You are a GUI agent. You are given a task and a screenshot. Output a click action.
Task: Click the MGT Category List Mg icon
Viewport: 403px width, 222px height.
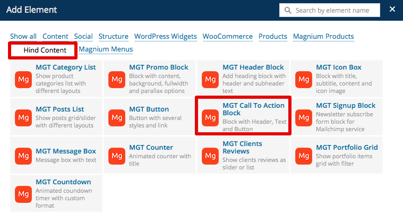[23, 79]
